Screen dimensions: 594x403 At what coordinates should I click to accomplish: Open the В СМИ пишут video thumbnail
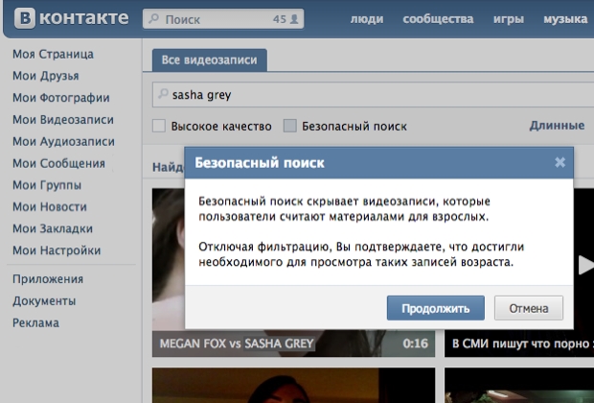pyautogui.click(x=519, y=273)
